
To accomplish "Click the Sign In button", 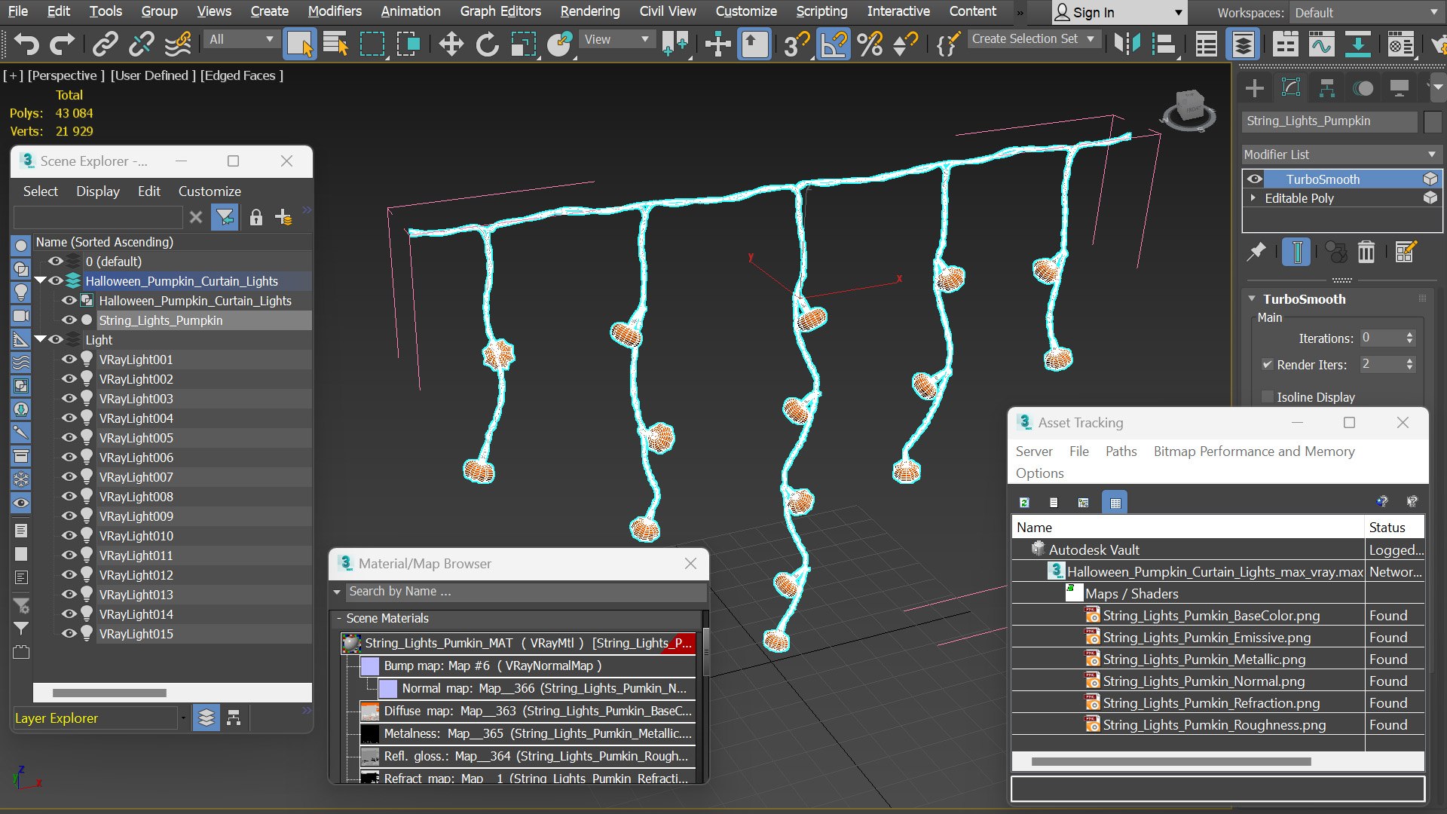I will (x=1119, y=13).
